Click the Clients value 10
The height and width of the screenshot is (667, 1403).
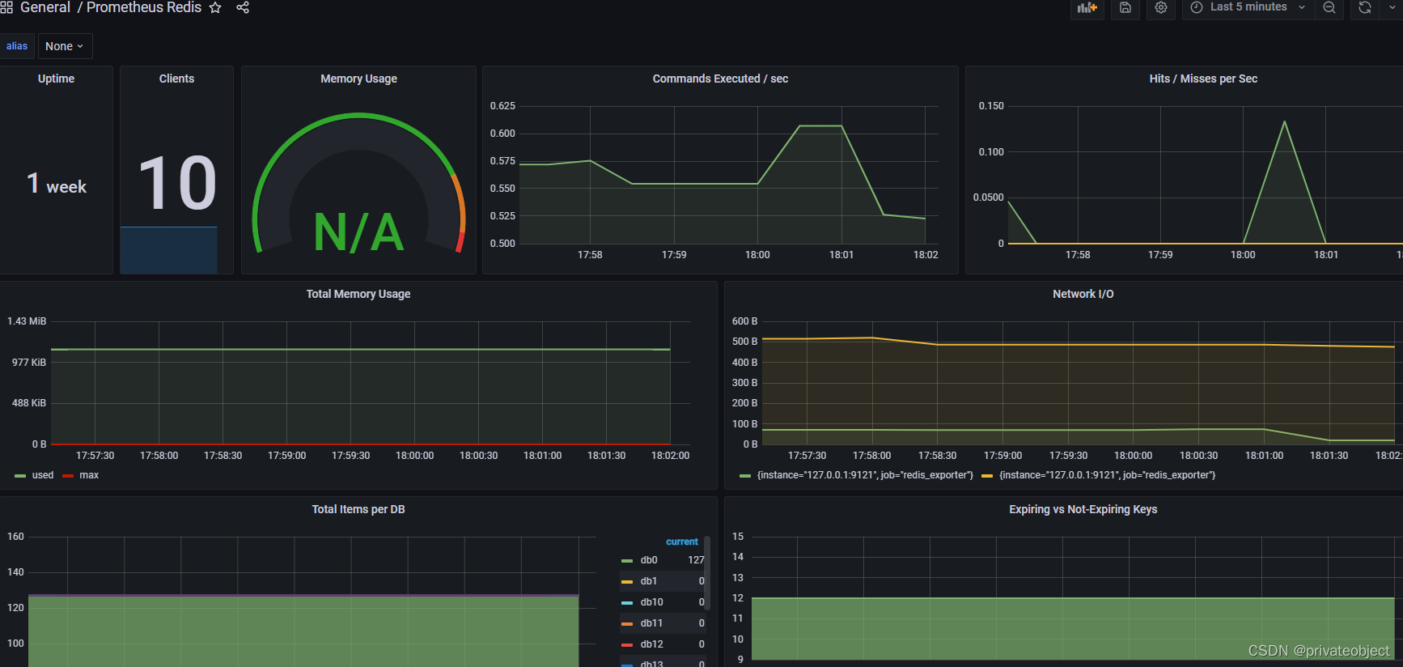click(x=177, y=183)
